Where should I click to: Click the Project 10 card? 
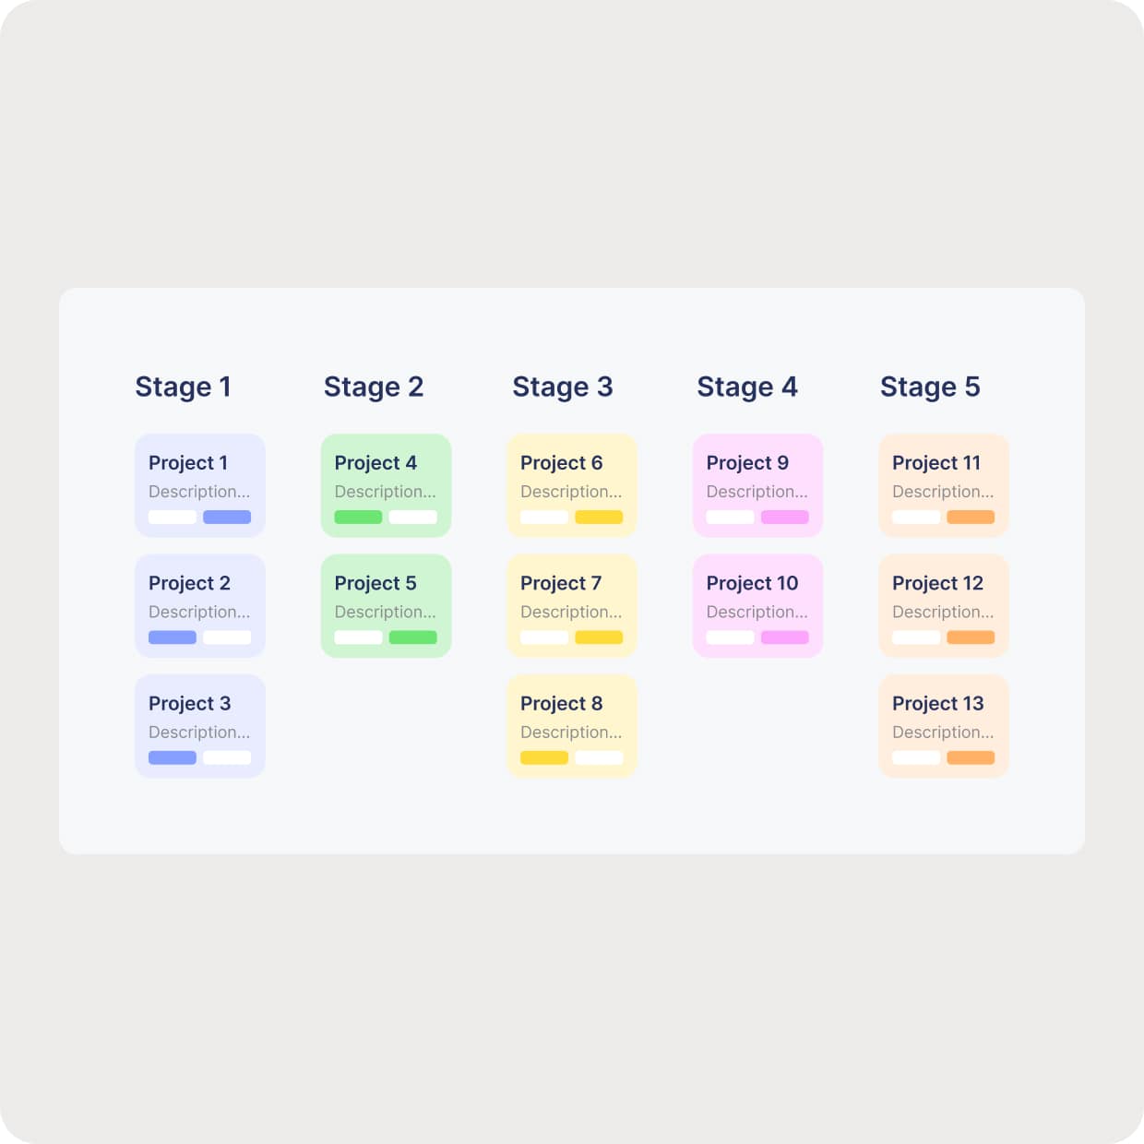click(757, 605)
